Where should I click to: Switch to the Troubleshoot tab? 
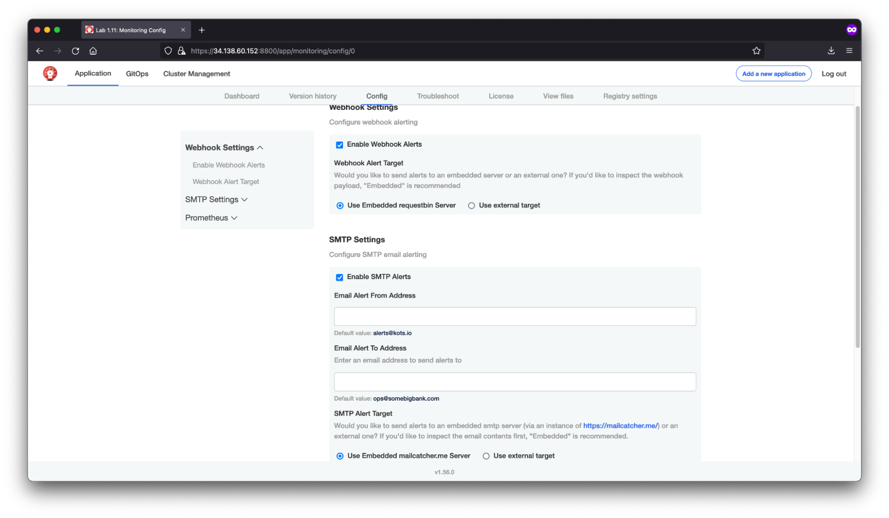pos(438,96)
